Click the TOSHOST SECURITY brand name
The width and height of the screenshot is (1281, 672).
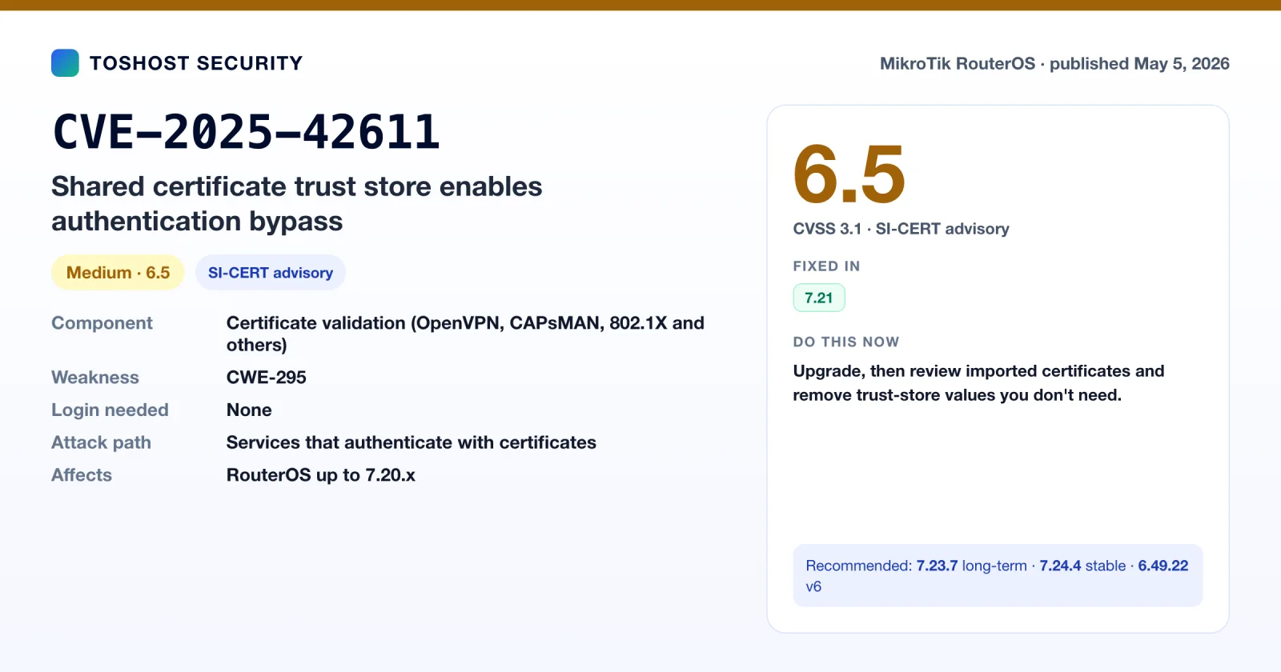click(196, 63)
